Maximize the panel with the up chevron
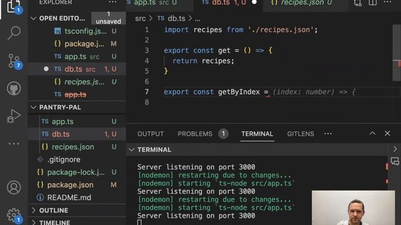 (x=372, y=133)
